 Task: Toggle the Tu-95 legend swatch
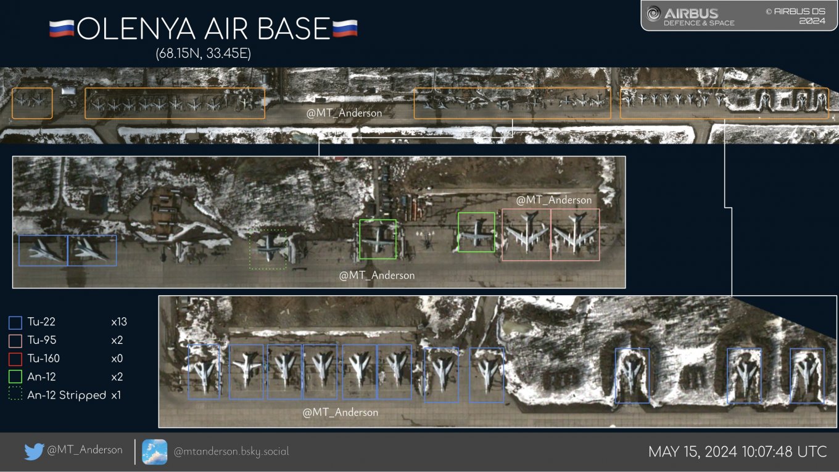pos(14,340)
